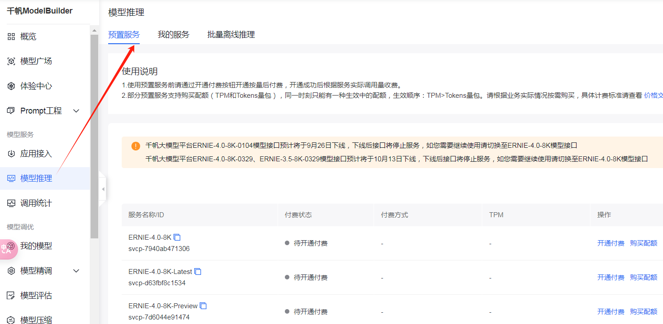663x324 pixels.
Task: Click the 调用统计 chart icon
Action: click(x=11, y=203)
